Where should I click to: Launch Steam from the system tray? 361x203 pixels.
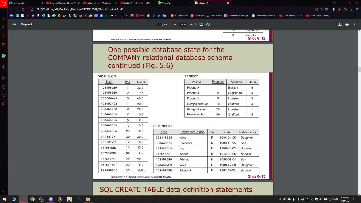click(303, 199)
